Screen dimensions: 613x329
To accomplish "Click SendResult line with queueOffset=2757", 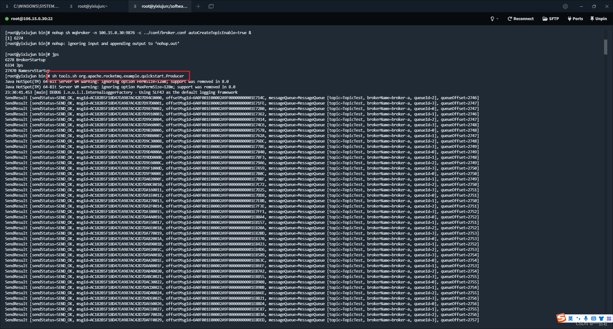I will click(242, 320).
